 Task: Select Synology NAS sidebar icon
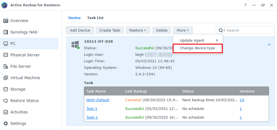[x=6, y=32]
